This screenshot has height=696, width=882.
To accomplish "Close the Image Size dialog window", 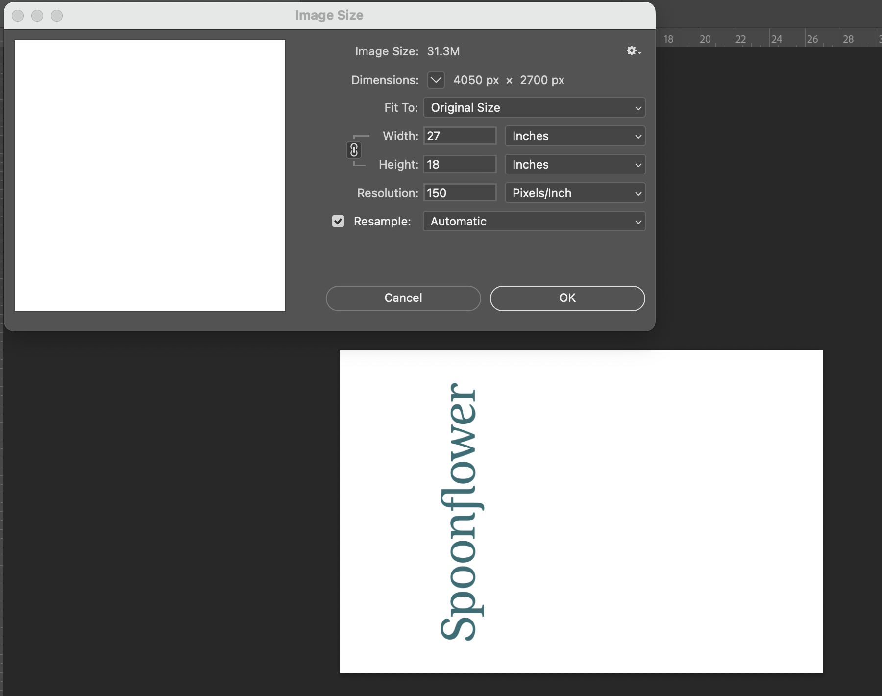I will [18, 16].
